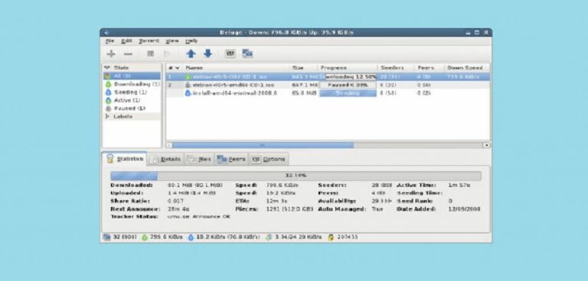Viewport: 588px width, 281px height.
Task: Click the connections icon in status bar
Action: pyautogui.click(x=106, y=237)
